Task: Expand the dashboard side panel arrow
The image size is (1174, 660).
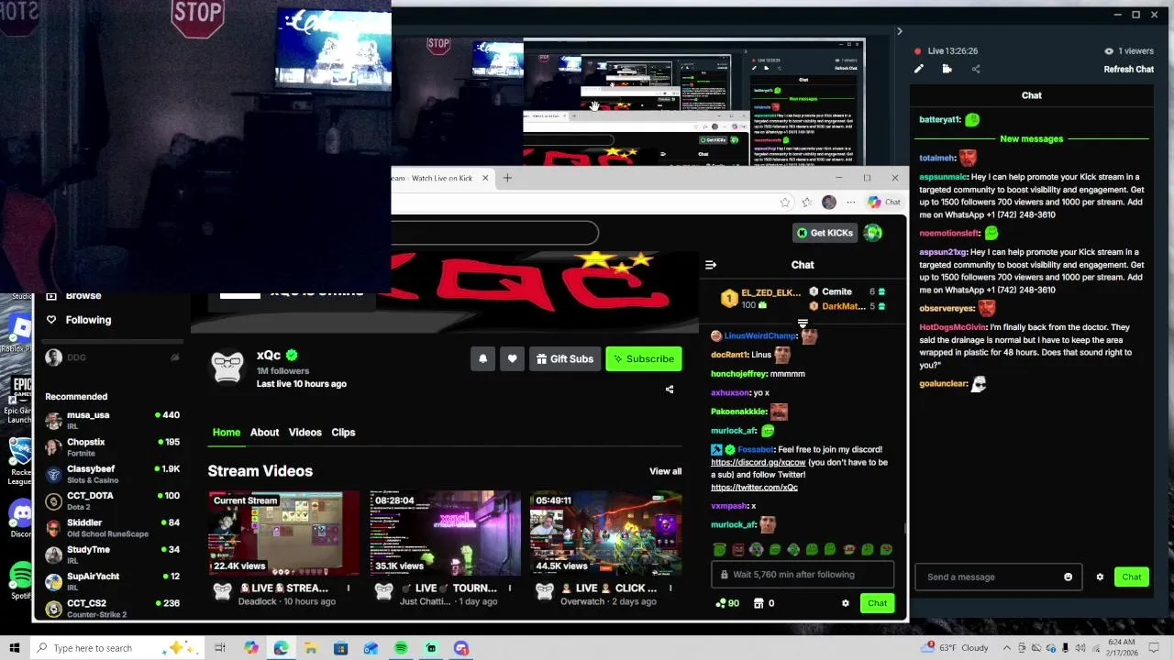Action: [899, 31]
